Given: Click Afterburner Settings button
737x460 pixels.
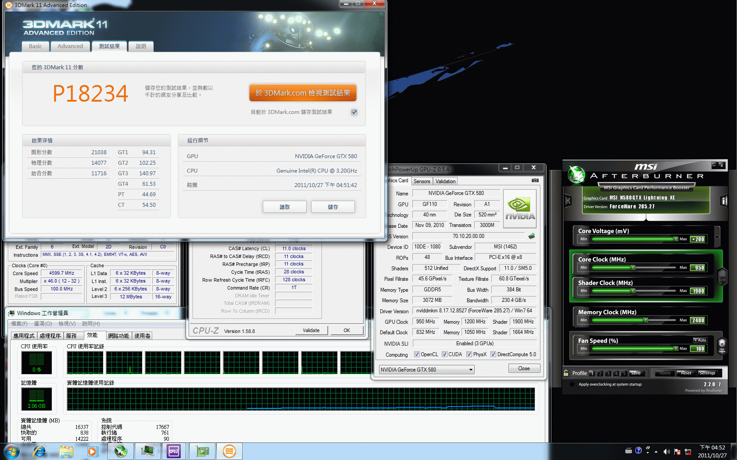Looking at the screenshot, I should (707, 373).
